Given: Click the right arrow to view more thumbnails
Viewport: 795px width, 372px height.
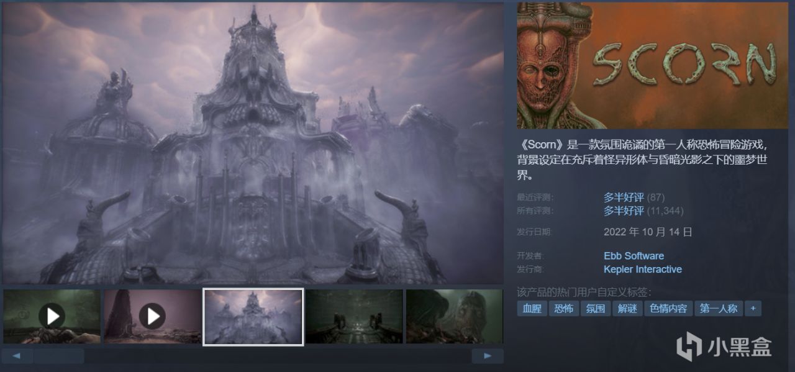Looking at the screenshot, I should (x=487, y=355).
